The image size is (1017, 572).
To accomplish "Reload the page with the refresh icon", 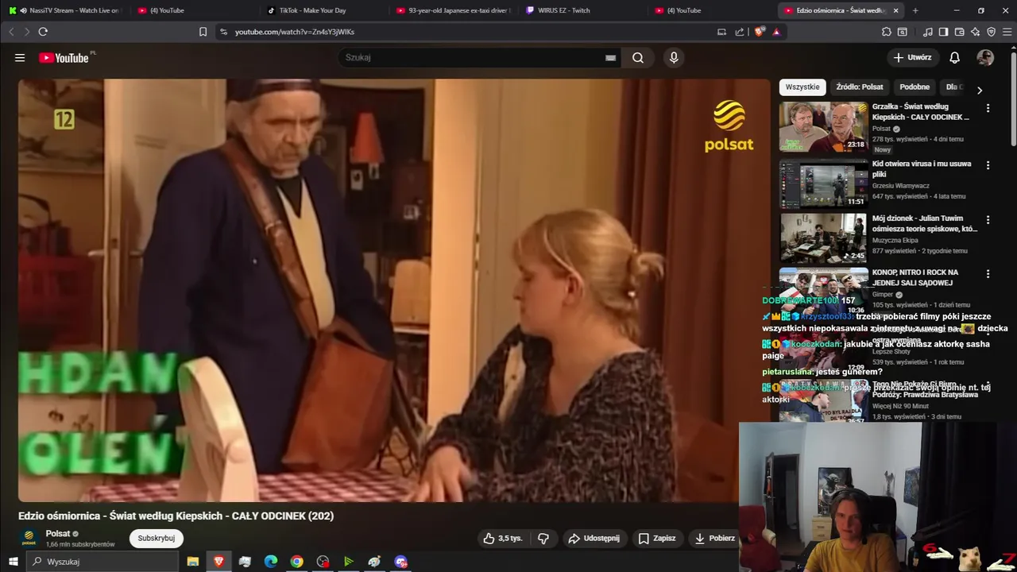I will click(x=43, y=32).
